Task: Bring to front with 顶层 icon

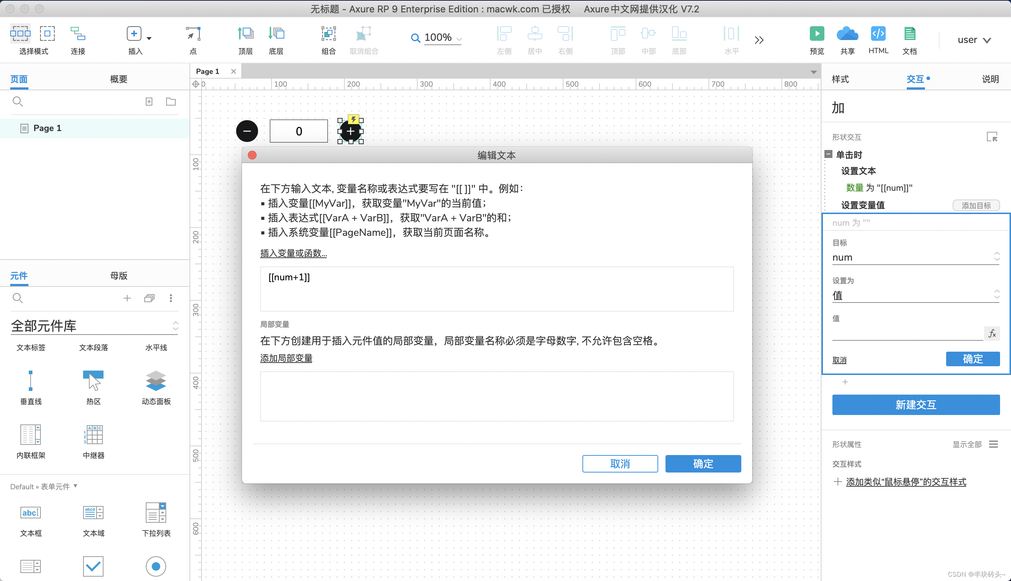Action: (x=245, y=34)
